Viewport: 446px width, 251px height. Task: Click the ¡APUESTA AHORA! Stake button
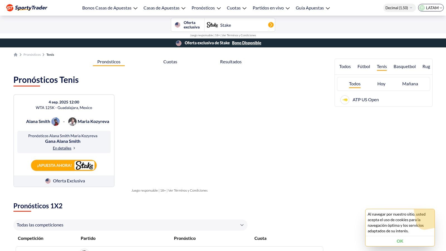point(64,165)
